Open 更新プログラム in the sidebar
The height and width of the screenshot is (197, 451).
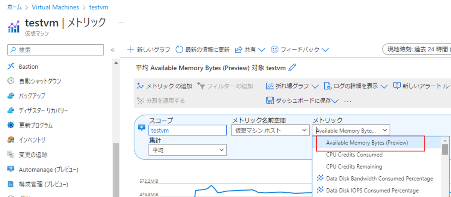click(36, 125)
